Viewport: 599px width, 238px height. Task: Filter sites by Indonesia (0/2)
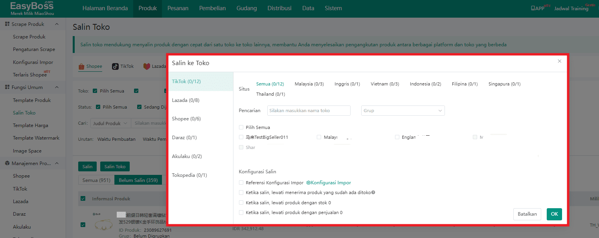[x=426, y=84]
